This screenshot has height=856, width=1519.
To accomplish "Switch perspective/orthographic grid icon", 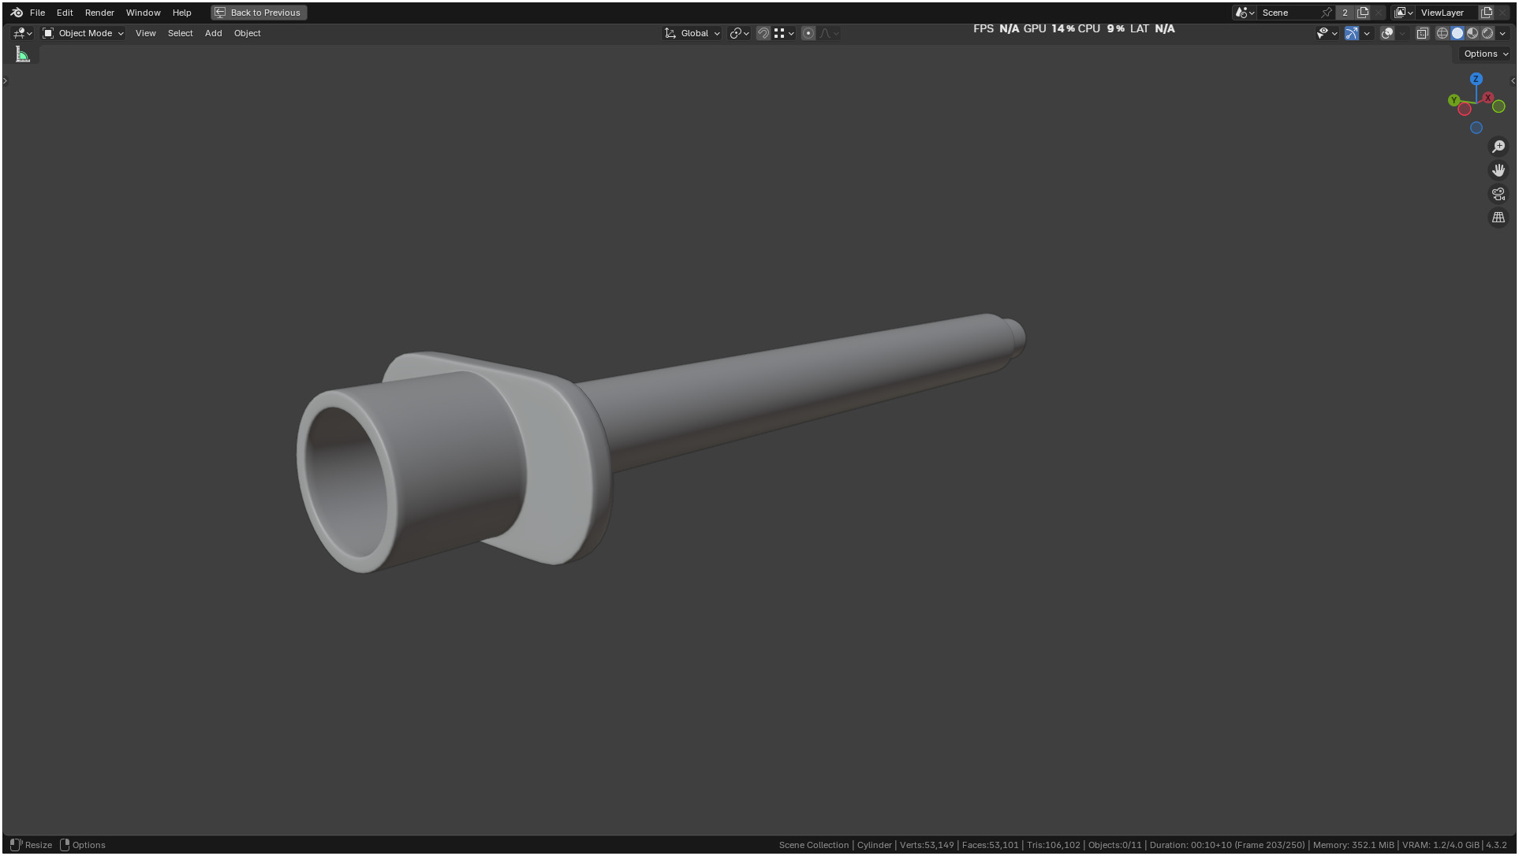I will tap(1498, 218).
